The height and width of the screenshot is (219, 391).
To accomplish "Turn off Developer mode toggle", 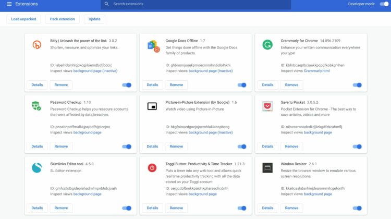I will 384,4.
